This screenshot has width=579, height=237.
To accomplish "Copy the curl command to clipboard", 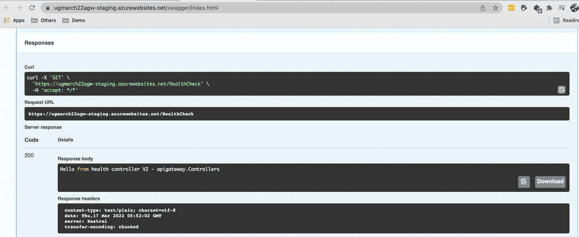I will tap(561, 89).
